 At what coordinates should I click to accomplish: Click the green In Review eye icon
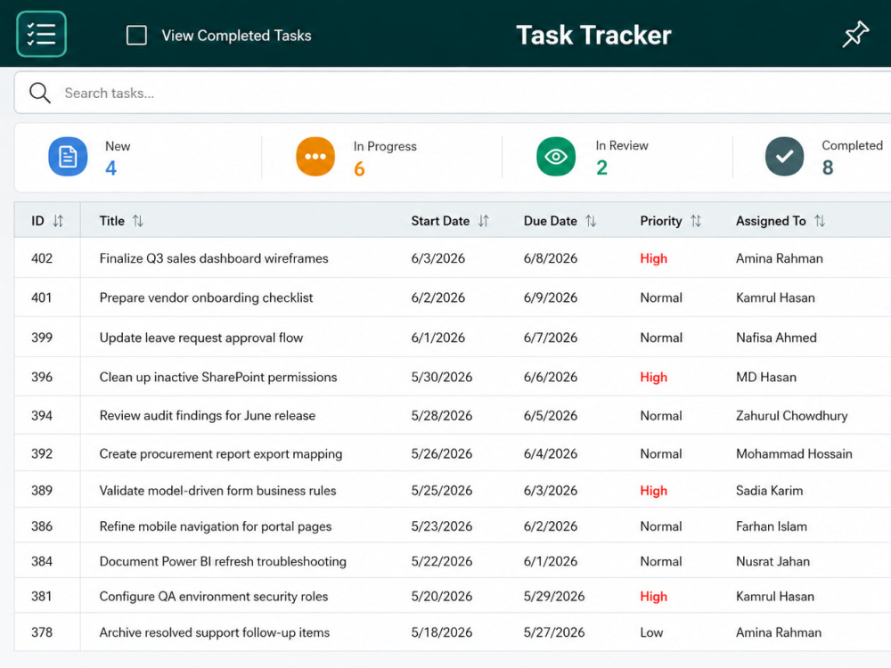556,156
